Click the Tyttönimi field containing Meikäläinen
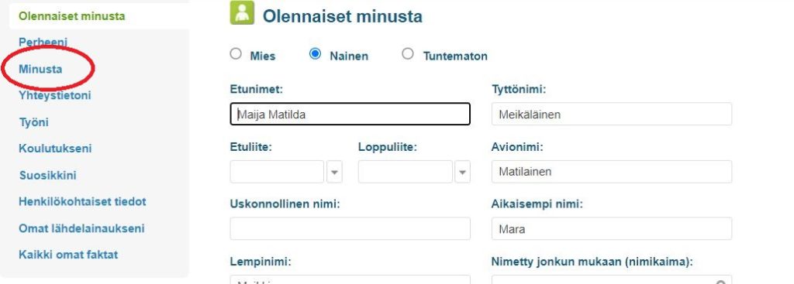This screenshot has height=284, width=794. click(612, 115)
